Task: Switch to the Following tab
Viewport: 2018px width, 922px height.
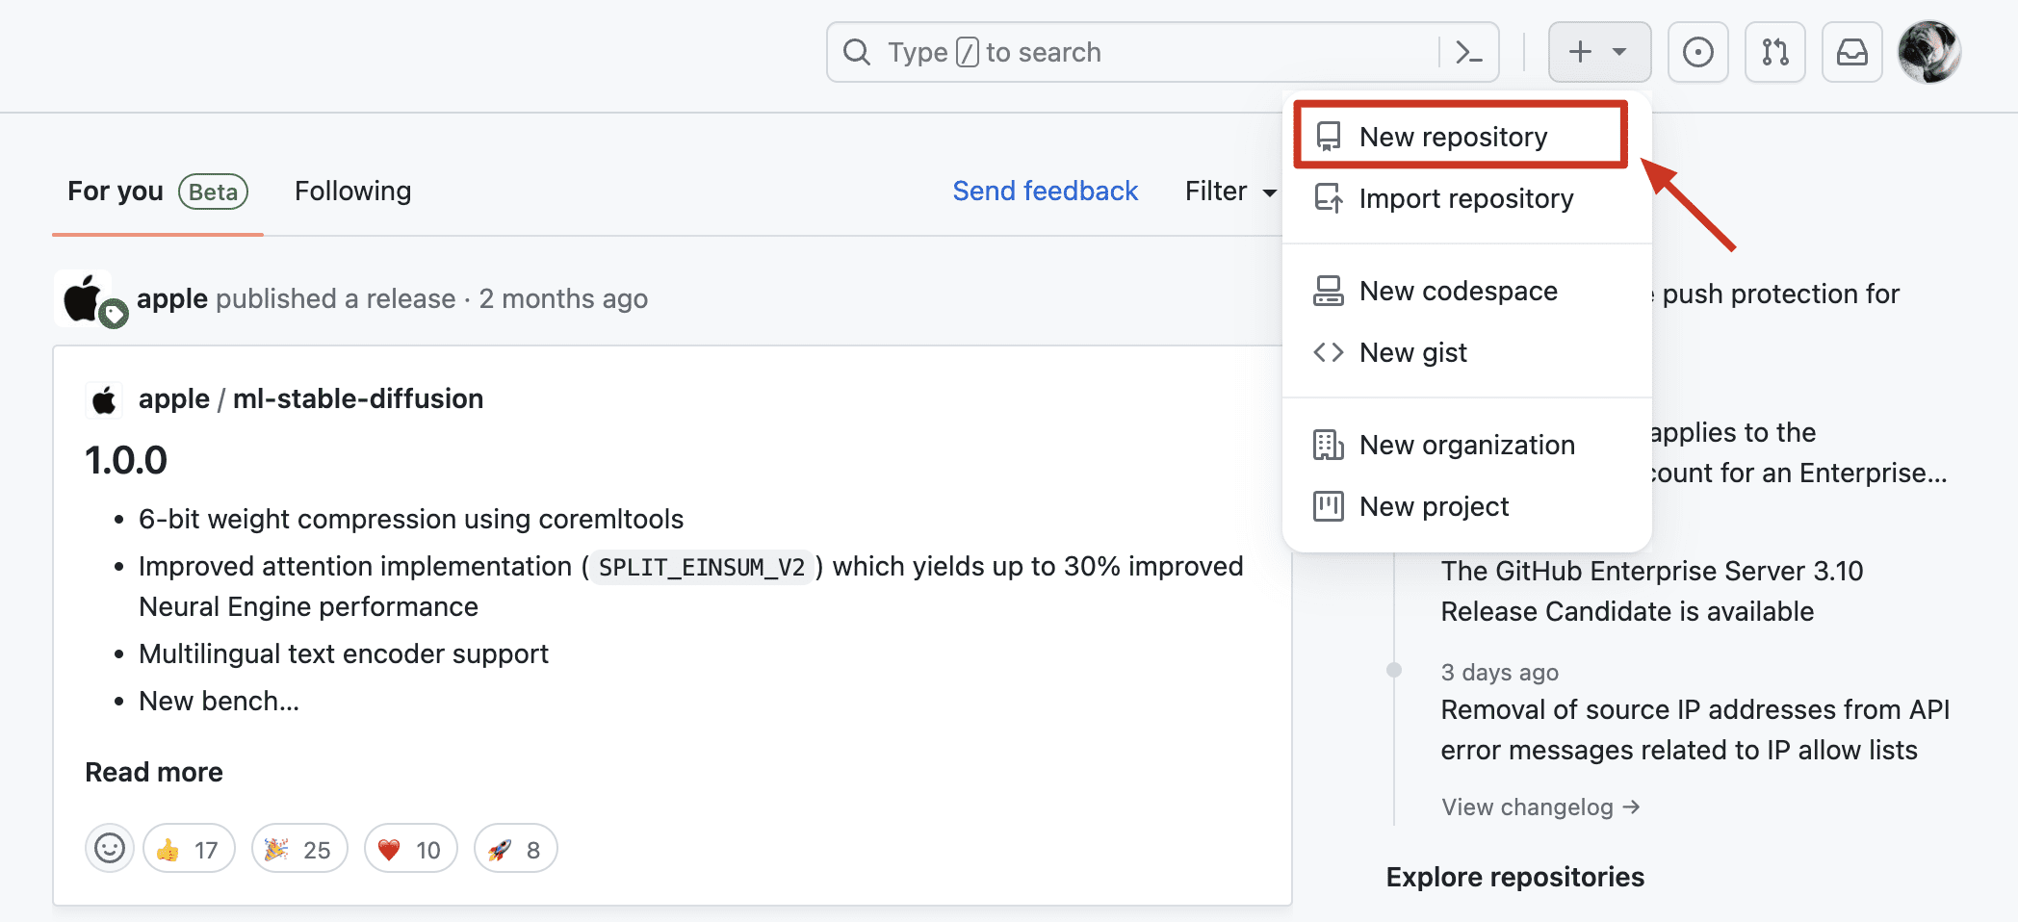Action: (352, 192)
